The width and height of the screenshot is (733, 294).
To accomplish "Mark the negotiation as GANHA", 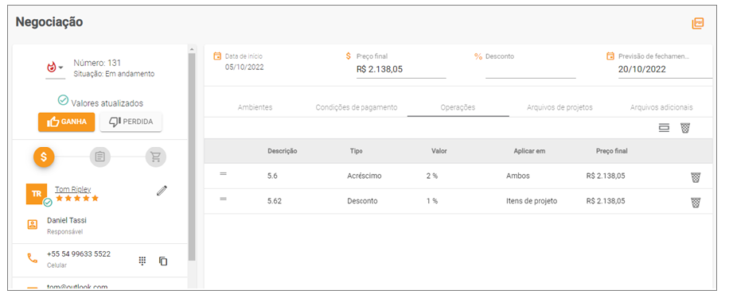I will [66, 122].
